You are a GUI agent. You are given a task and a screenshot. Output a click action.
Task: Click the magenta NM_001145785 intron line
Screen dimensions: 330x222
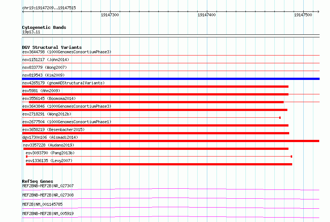tap(171, 207)
